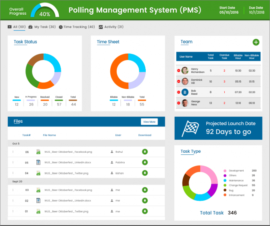
Task: Click the View More button in Files
Action: [x=149, y=122]
